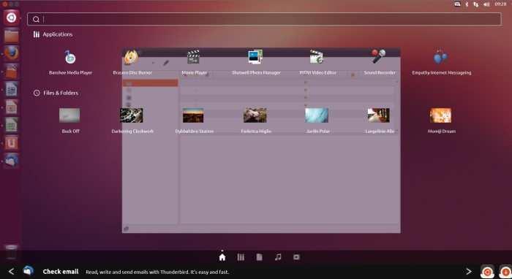Viewport: 512px width, 279px height.
Task: Go to previous tip with left arrow
Action: pos(11,272)
